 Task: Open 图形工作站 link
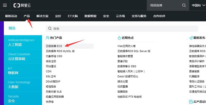click(x=198, y=87)
